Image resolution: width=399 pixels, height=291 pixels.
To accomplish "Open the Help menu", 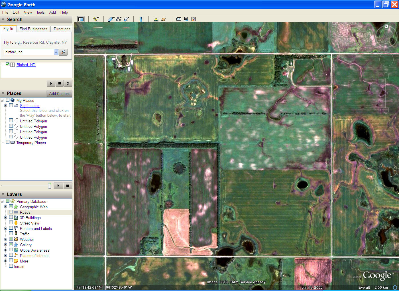I will pyautogui.click(x=64, y=12).
